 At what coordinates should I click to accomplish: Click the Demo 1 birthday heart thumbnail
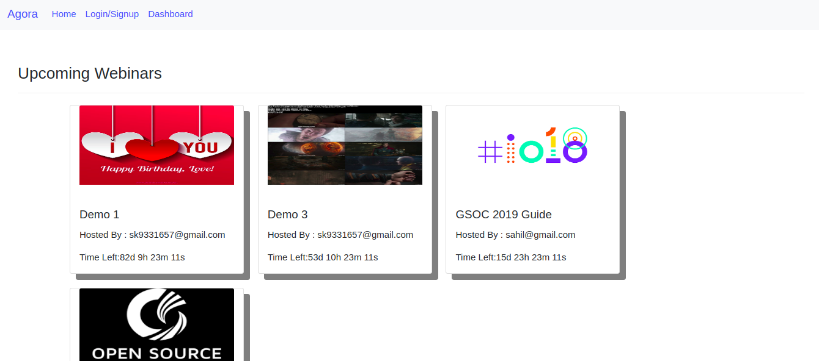tap(156, 145)
